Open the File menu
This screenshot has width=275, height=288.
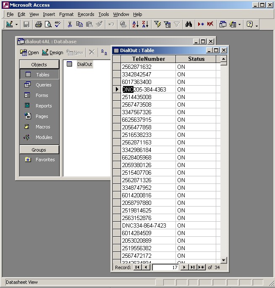click(x=10, y=14)
